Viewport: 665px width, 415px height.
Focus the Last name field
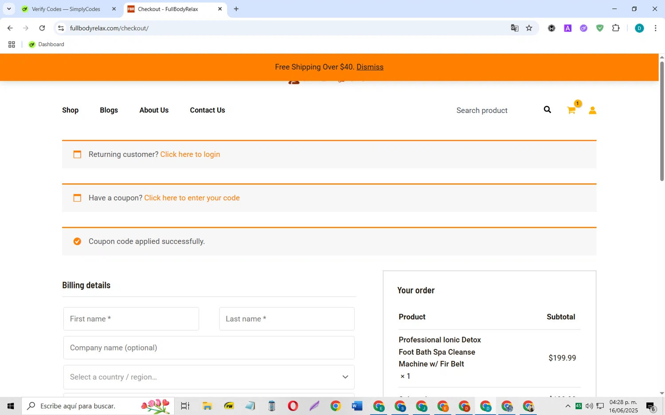[x=287, y=319]
